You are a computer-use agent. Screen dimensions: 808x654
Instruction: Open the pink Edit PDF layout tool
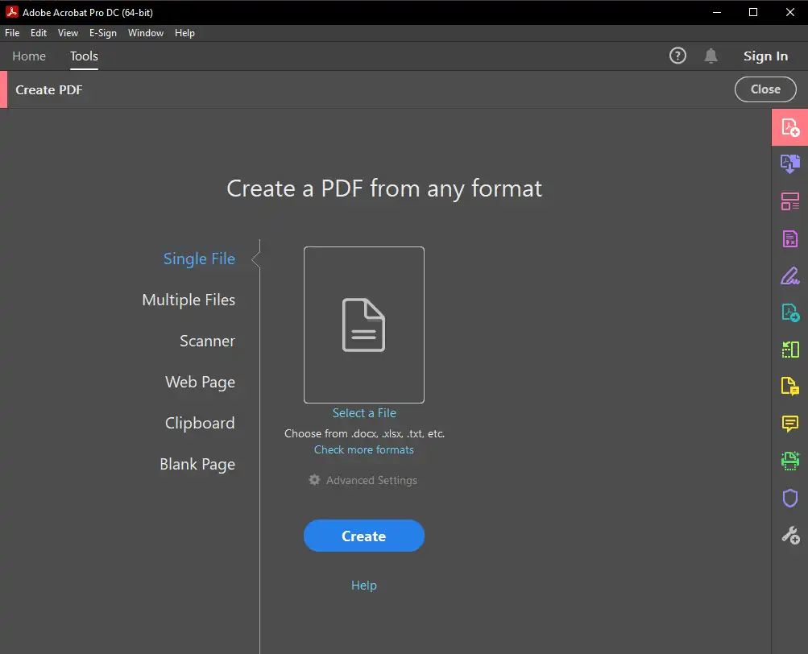point(790,201)
